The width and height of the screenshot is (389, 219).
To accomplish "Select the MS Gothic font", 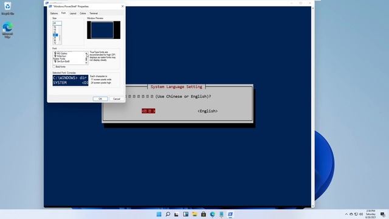I will coord(62,54).
